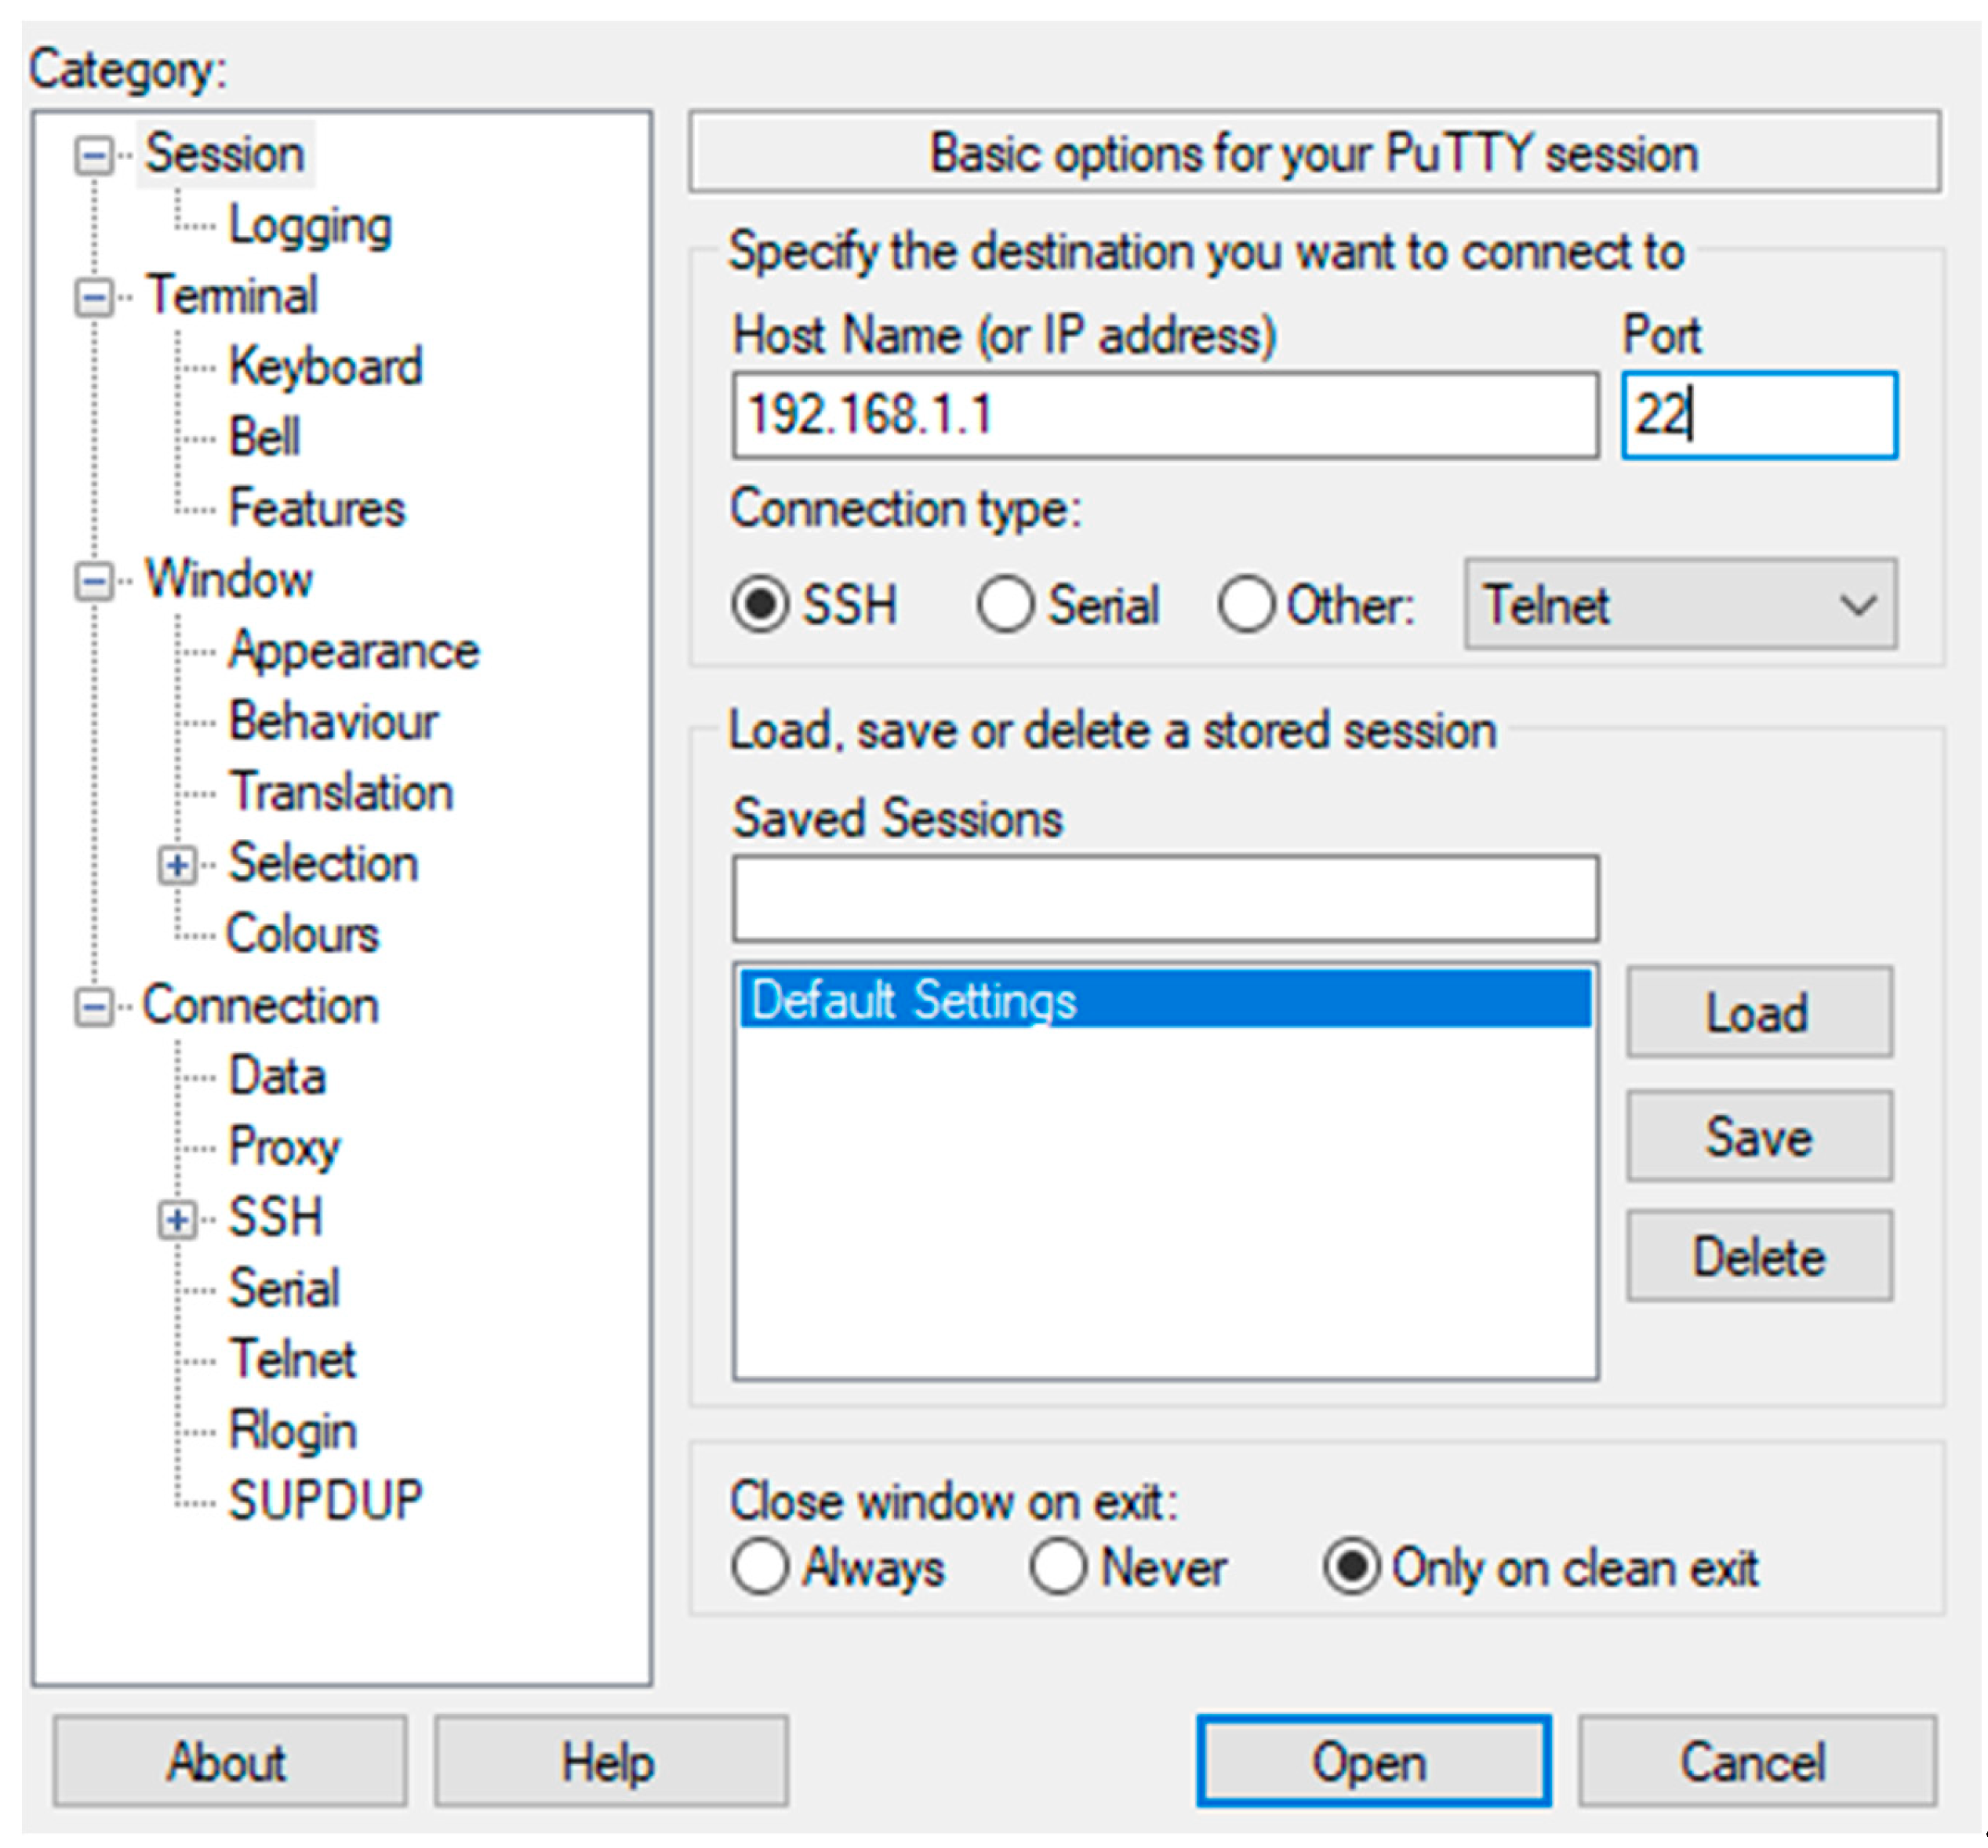Image resolution: width=1988 pixels, height=1848 pixels.
Task: Set close window to Always
Action: [x=760, y=1567]
